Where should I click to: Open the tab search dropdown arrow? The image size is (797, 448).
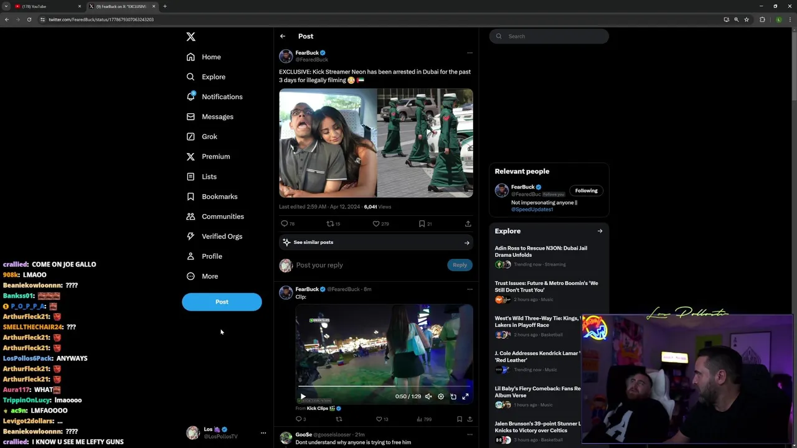(6, 6)
